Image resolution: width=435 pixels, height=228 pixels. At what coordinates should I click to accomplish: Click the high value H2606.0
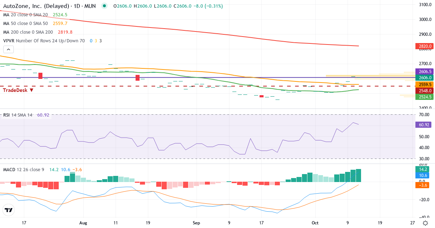pyautogui.click(x=142, y=6)
